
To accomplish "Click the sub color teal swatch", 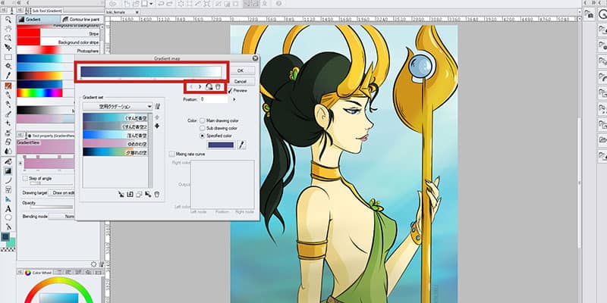I will tap(11, 242).
